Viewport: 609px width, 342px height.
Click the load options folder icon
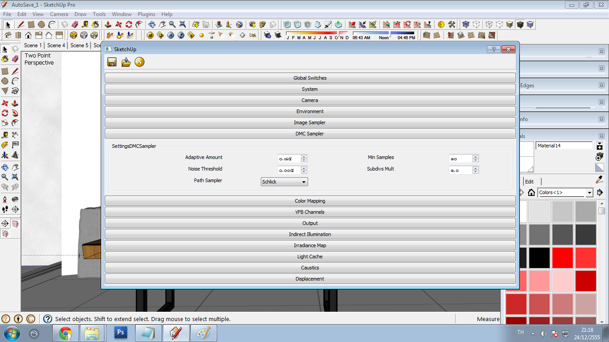pos(126,62)
